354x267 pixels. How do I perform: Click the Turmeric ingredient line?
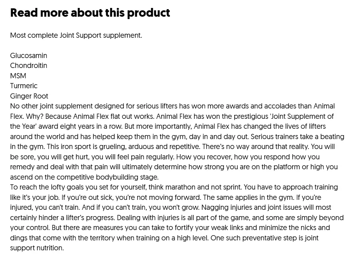pyautogui.click(x=24, y=86)
